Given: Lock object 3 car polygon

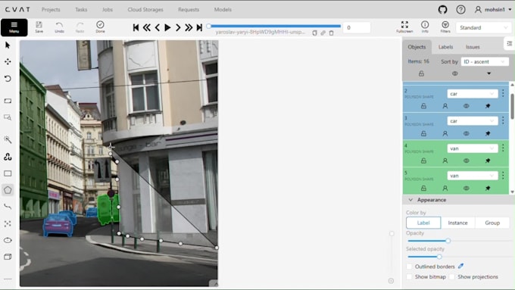Looking at the screenshot, I should [x=423, y=134].
